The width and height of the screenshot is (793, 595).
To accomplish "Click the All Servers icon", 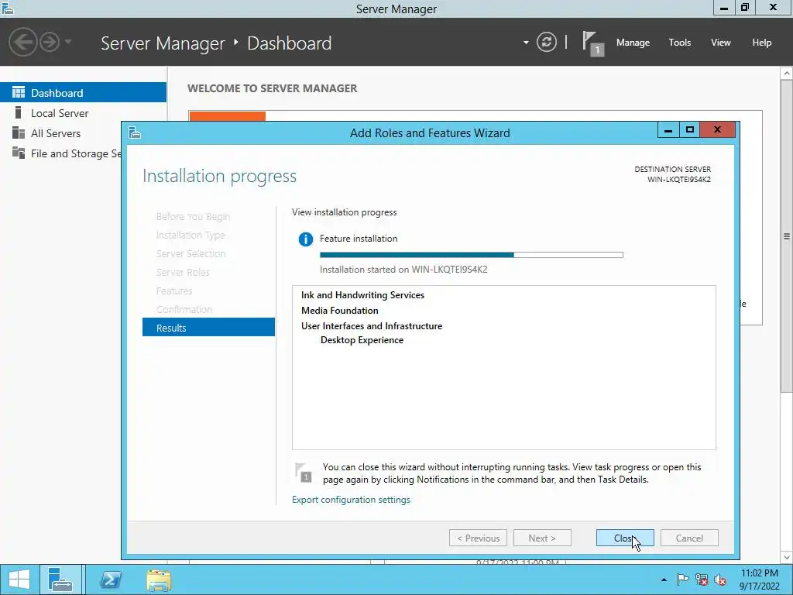I will click(x=19, y=132).
